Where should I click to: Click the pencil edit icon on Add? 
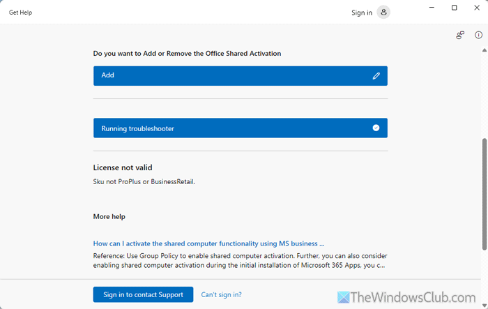pyautogui.click(x=376, y=76)
